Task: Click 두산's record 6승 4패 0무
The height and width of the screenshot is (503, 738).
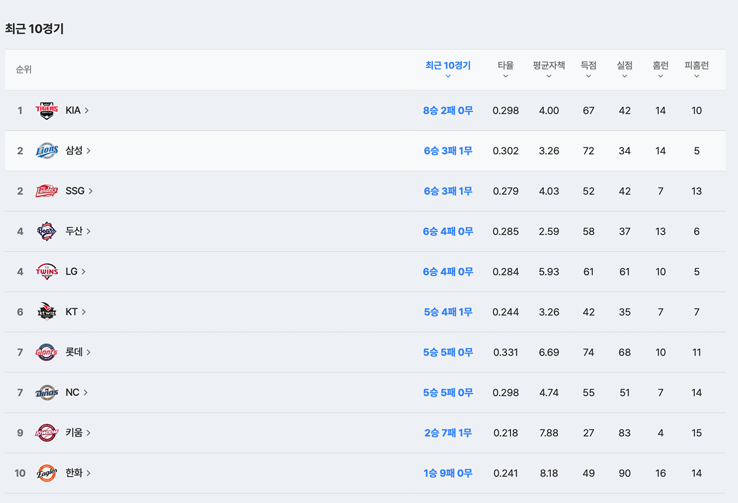Action: coord(448,232)
